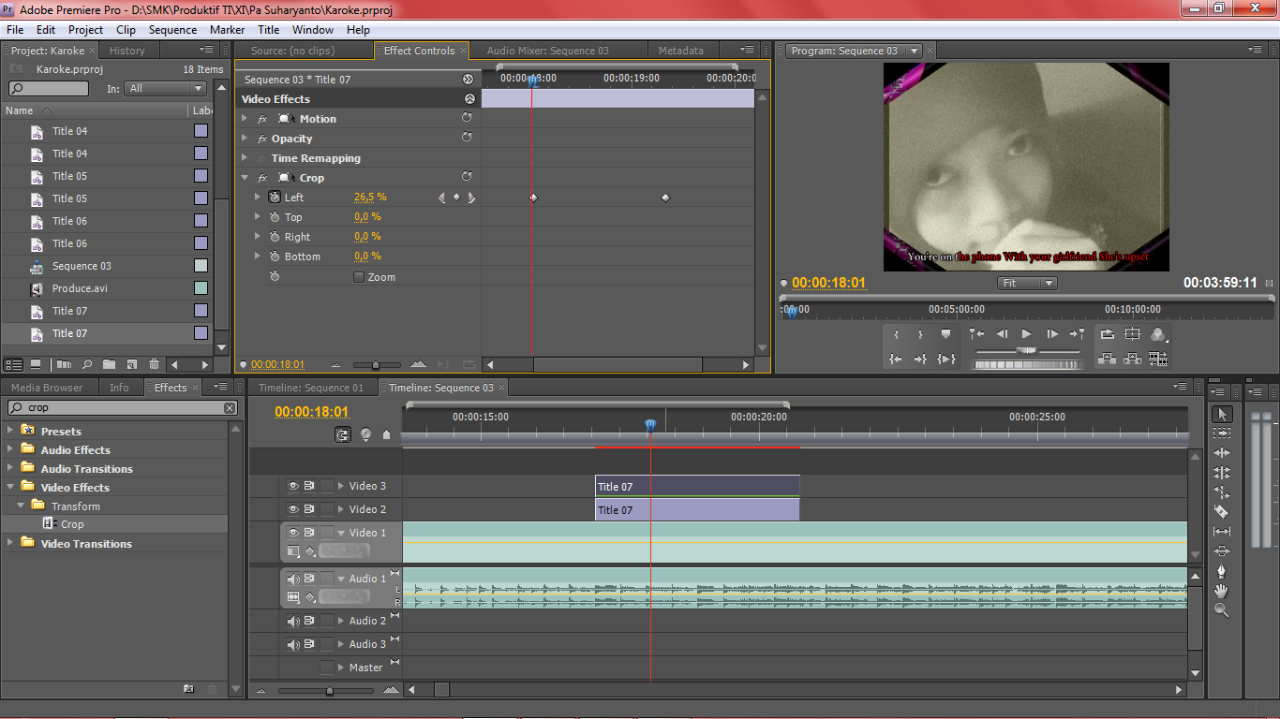Collapse the Video Effects folder
This screenshot has height=719, width=1280.
point(11,487)
